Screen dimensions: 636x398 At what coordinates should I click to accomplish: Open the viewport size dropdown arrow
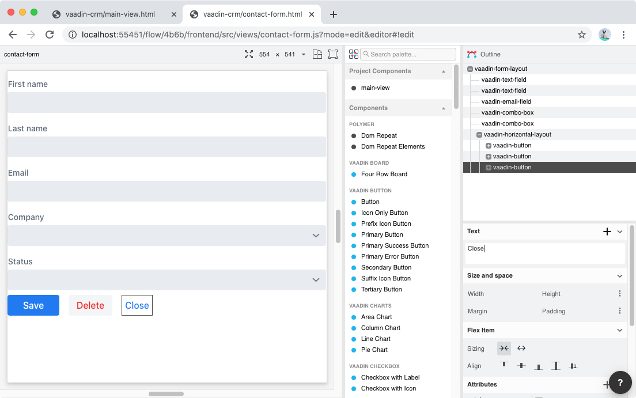pos(304,54)
